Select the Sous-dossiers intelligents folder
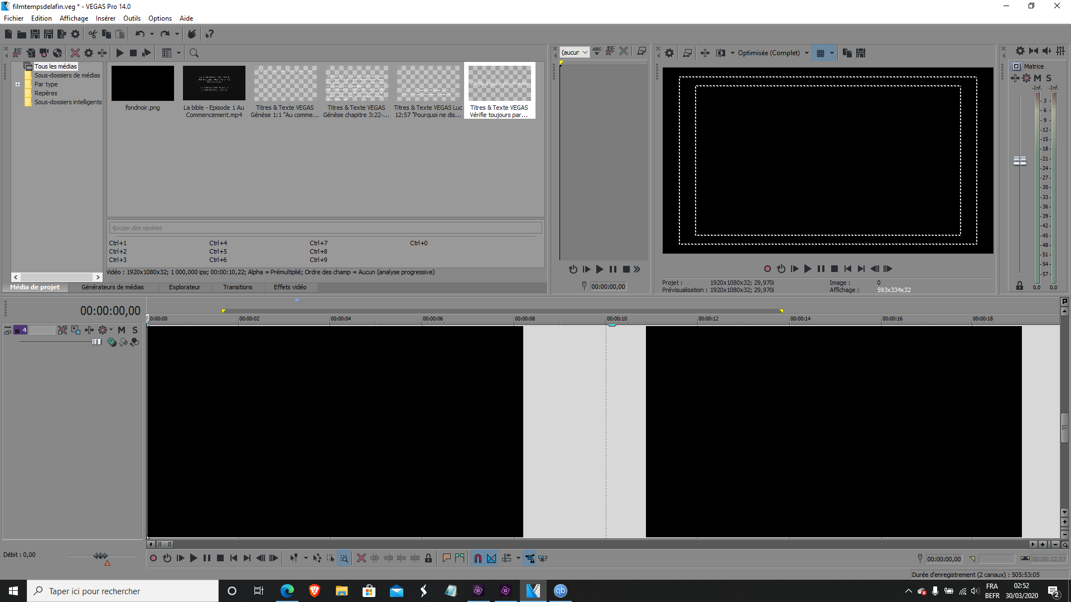1071x602 pixels. coord(67,102)
